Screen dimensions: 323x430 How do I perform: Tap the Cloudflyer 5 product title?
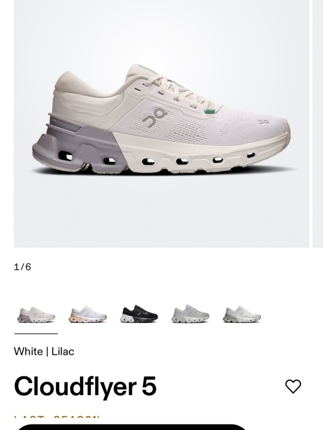[85, 386]
